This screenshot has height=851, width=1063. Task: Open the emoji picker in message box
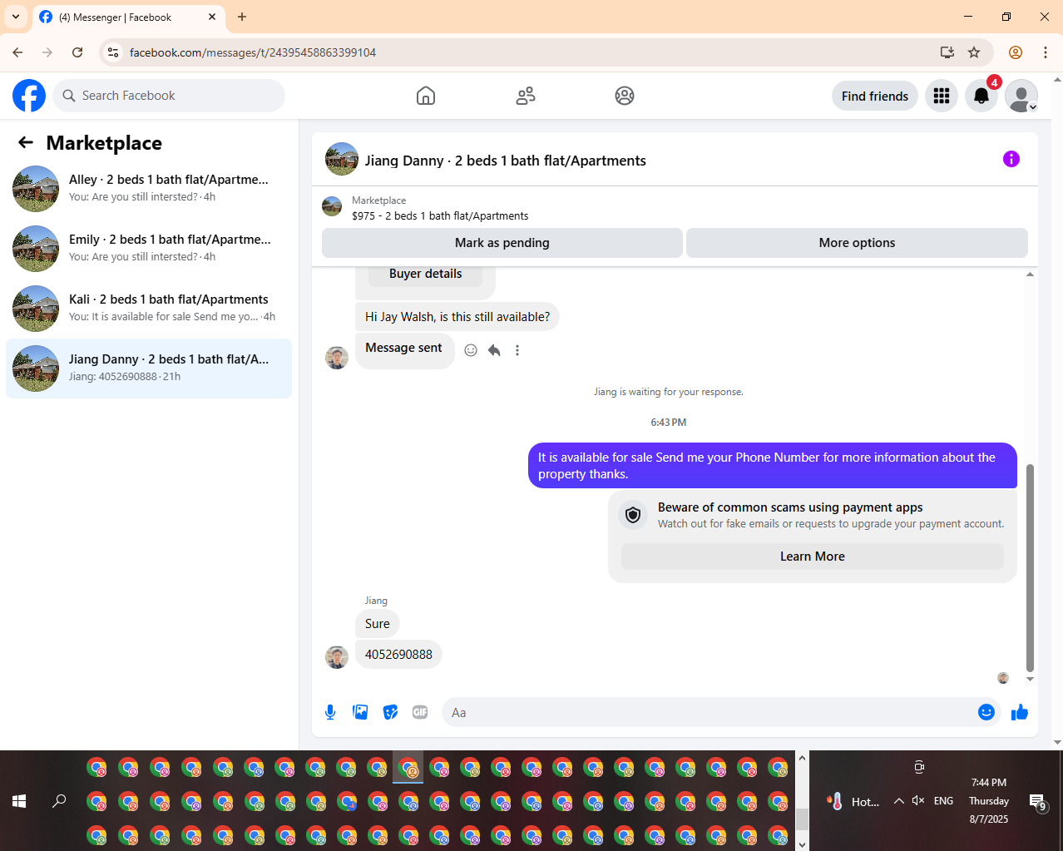[x=986, y=712]
